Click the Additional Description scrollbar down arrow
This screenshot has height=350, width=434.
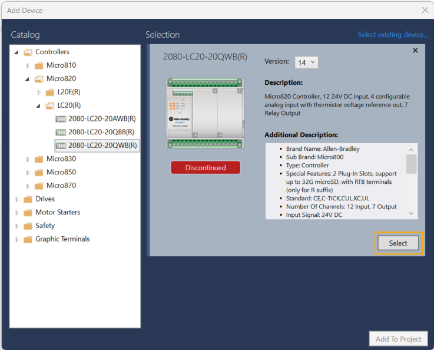412,214
